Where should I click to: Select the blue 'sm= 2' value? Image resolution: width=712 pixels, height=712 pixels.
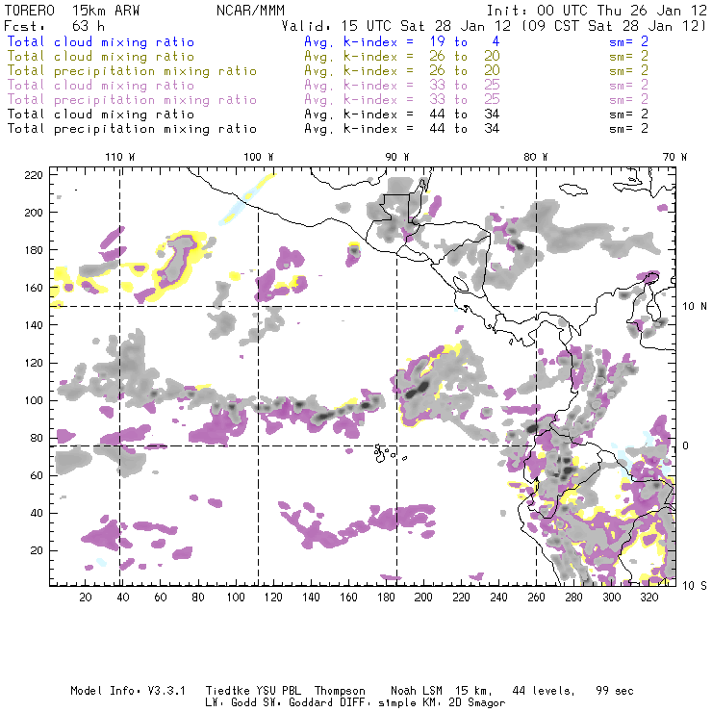pos(628,42)
